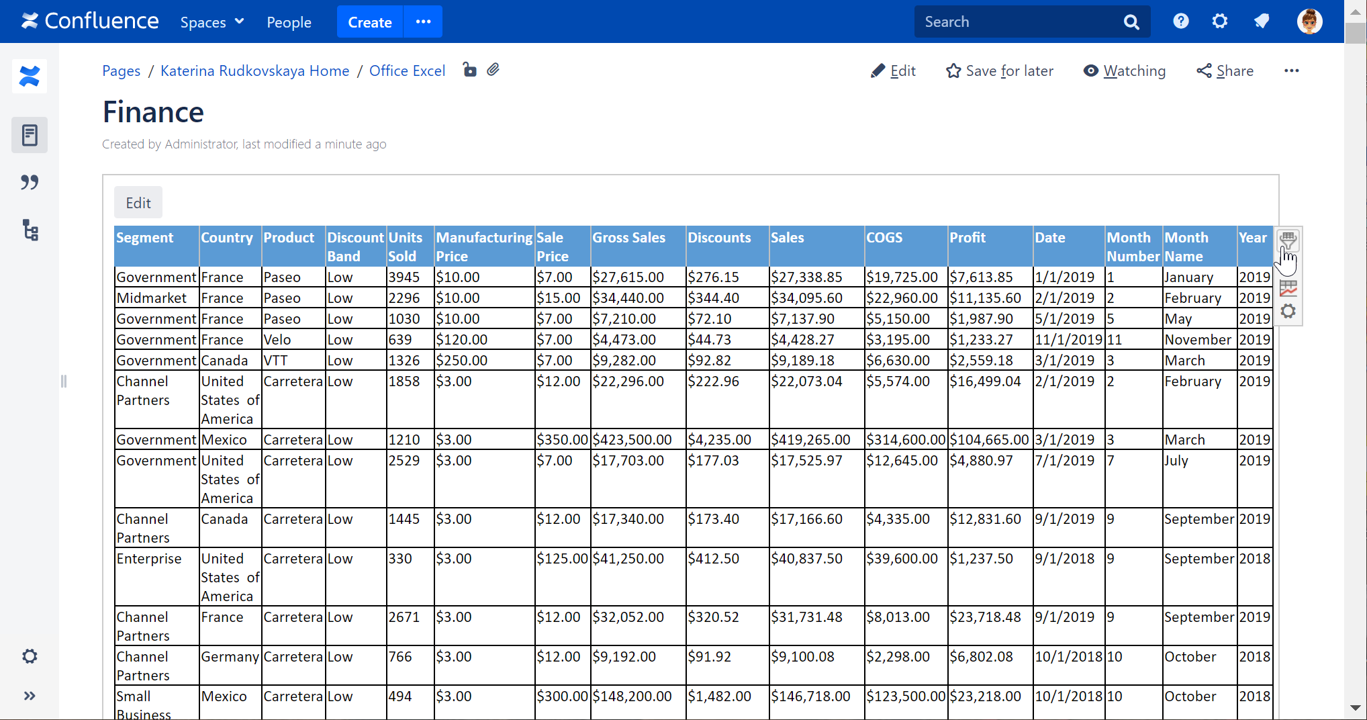Open the table chart icon
This screenshot has height=720, width=1367.
1288,288
